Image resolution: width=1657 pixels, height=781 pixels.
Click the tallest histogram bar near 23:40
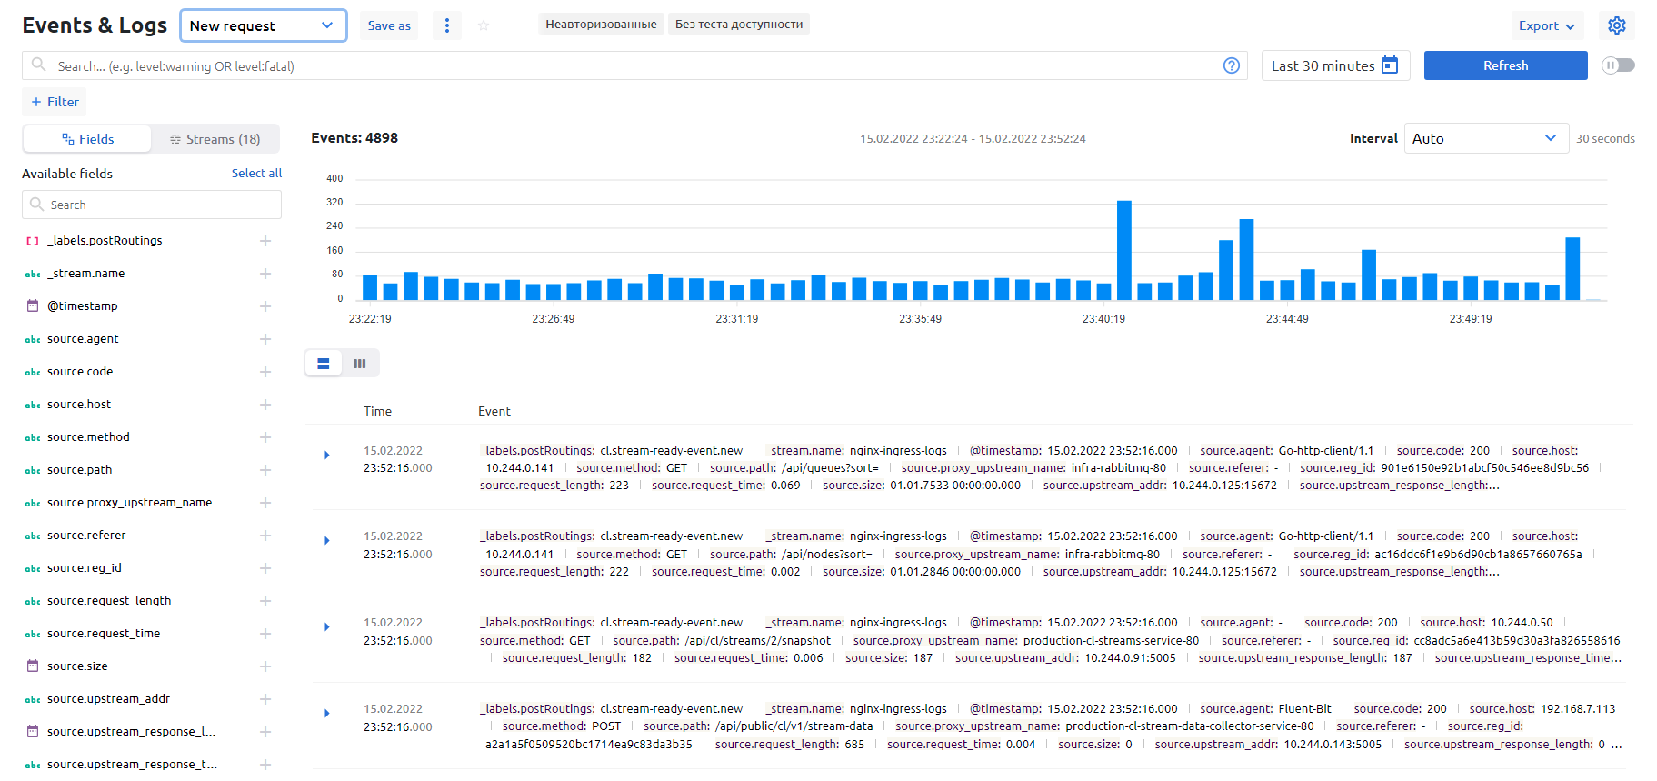1123,250
